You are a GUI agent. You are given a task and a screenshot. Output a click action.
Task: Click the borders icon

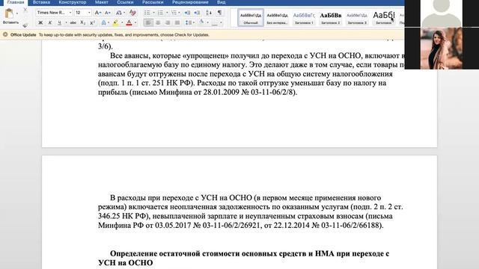[215, 22]
